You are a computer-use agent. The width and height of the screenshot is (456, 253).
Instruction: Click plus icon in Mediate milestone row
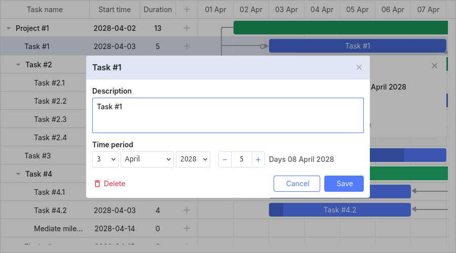(x=186, y=229)
